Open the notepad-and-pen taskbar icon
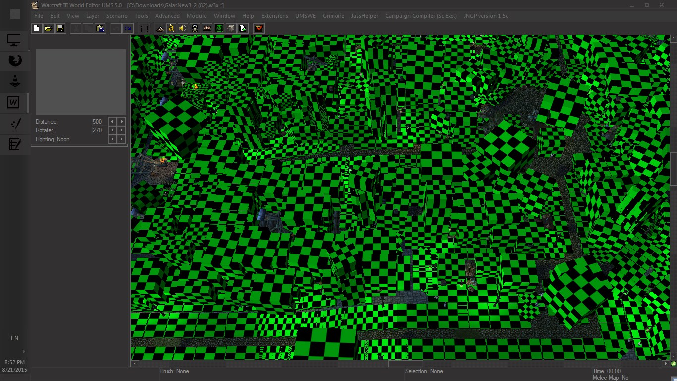 pos(14,144)
